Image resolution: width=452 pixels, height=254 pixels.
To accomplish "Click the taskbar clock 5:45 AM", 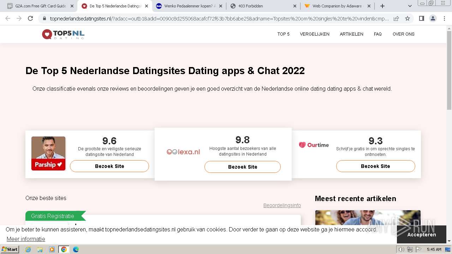I will pyautogui.click(x=434, y=249).
